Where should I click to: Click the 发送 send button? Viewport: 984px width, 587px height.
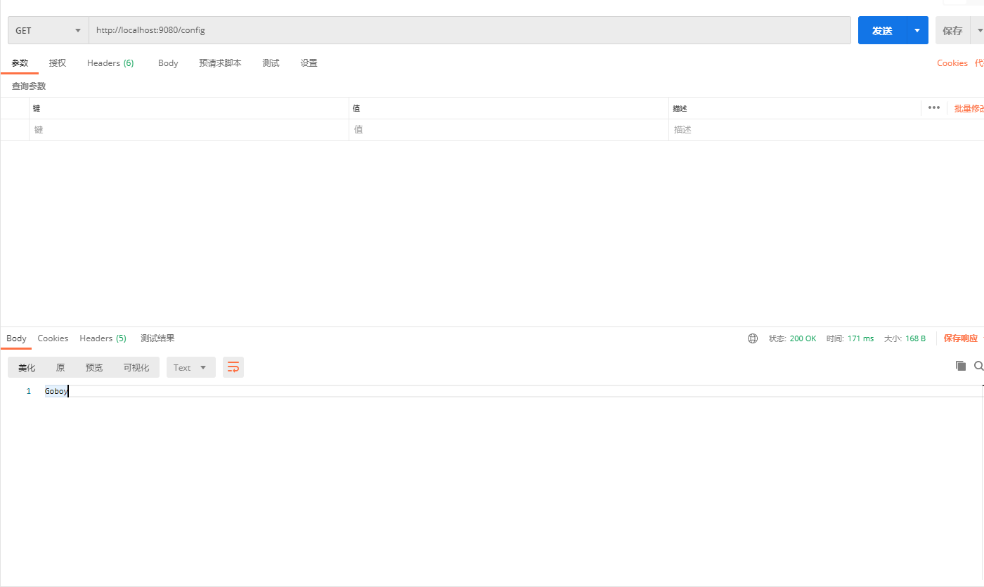tap(882, 30)
